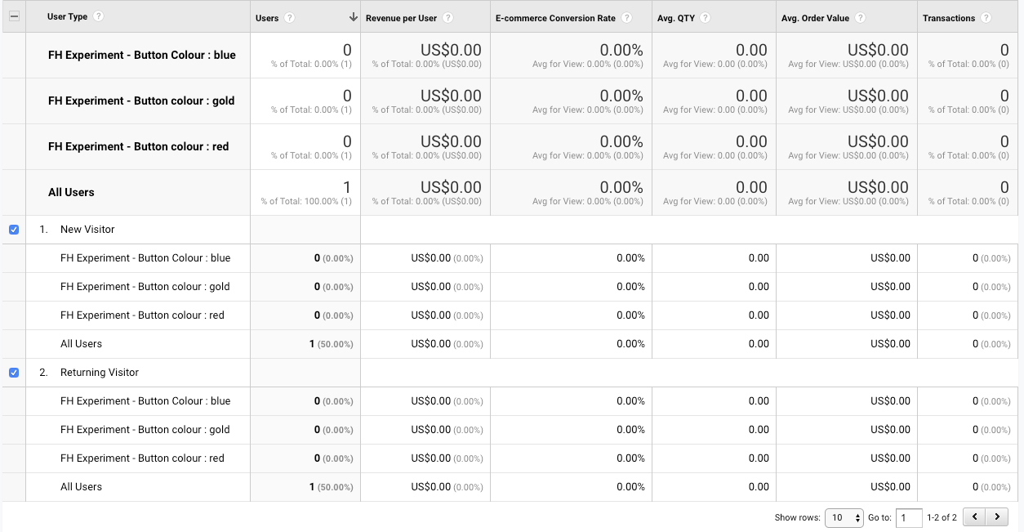Go to the next page of results
The height and width of the screenshot is (532, 1024).
[x=997, y=517]
